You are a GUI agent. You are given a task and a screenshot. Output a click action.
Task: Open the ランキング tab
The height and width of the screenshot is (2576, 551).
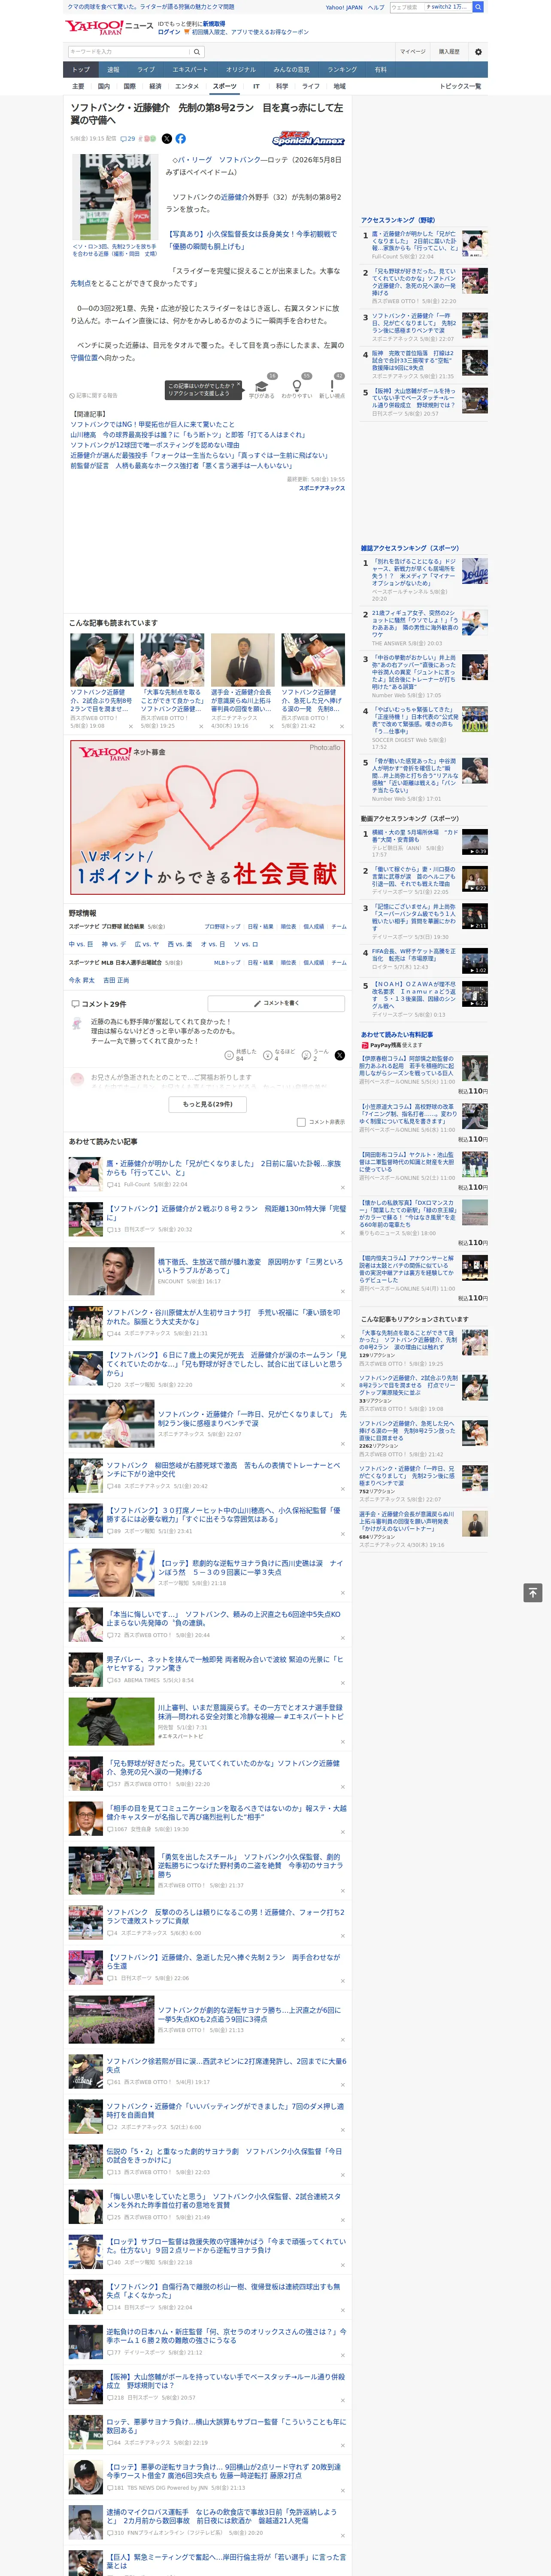(x=342, y=69)
